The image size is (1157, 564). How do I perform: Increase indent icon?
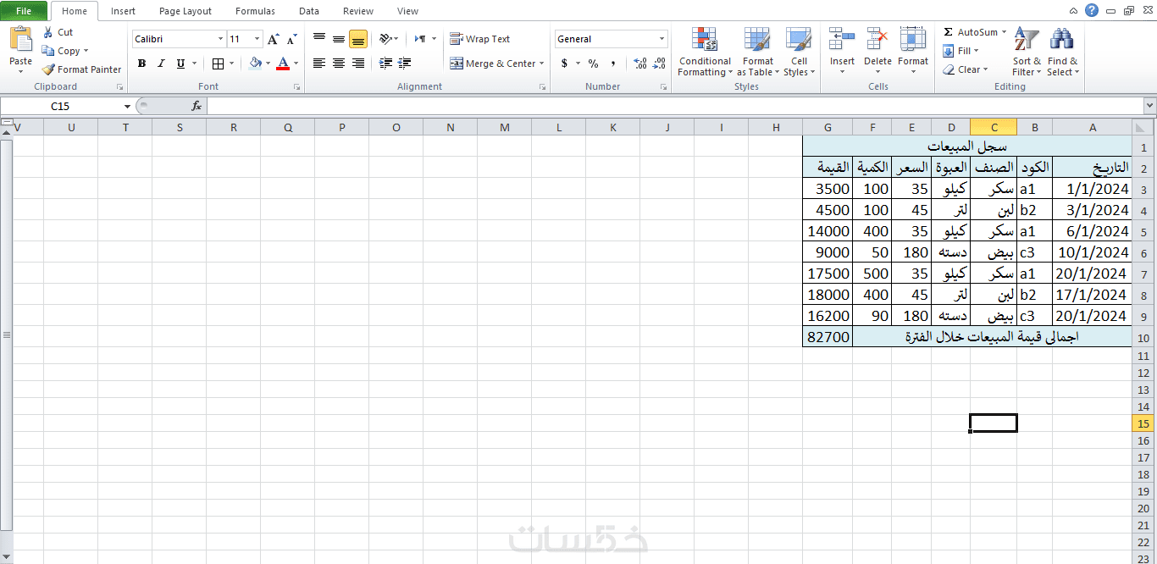point(404,64)
